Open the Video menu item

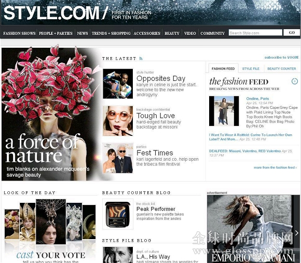(190, 33)
